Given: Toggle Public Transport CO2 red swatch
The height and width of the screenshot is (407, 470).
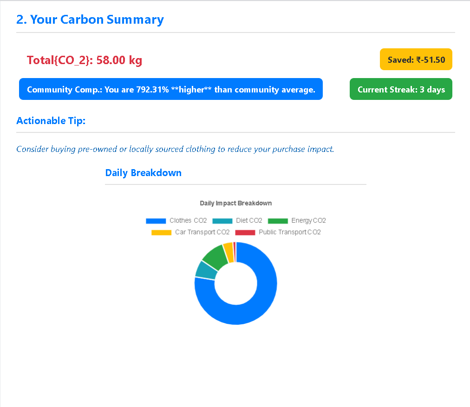Looking at the screenshot, I should click(245, 232).
